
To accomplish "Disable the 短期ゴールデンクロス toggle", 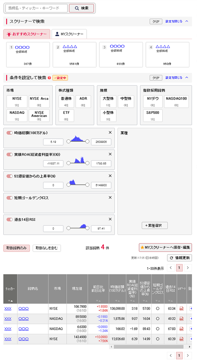I will click(10, 198).
